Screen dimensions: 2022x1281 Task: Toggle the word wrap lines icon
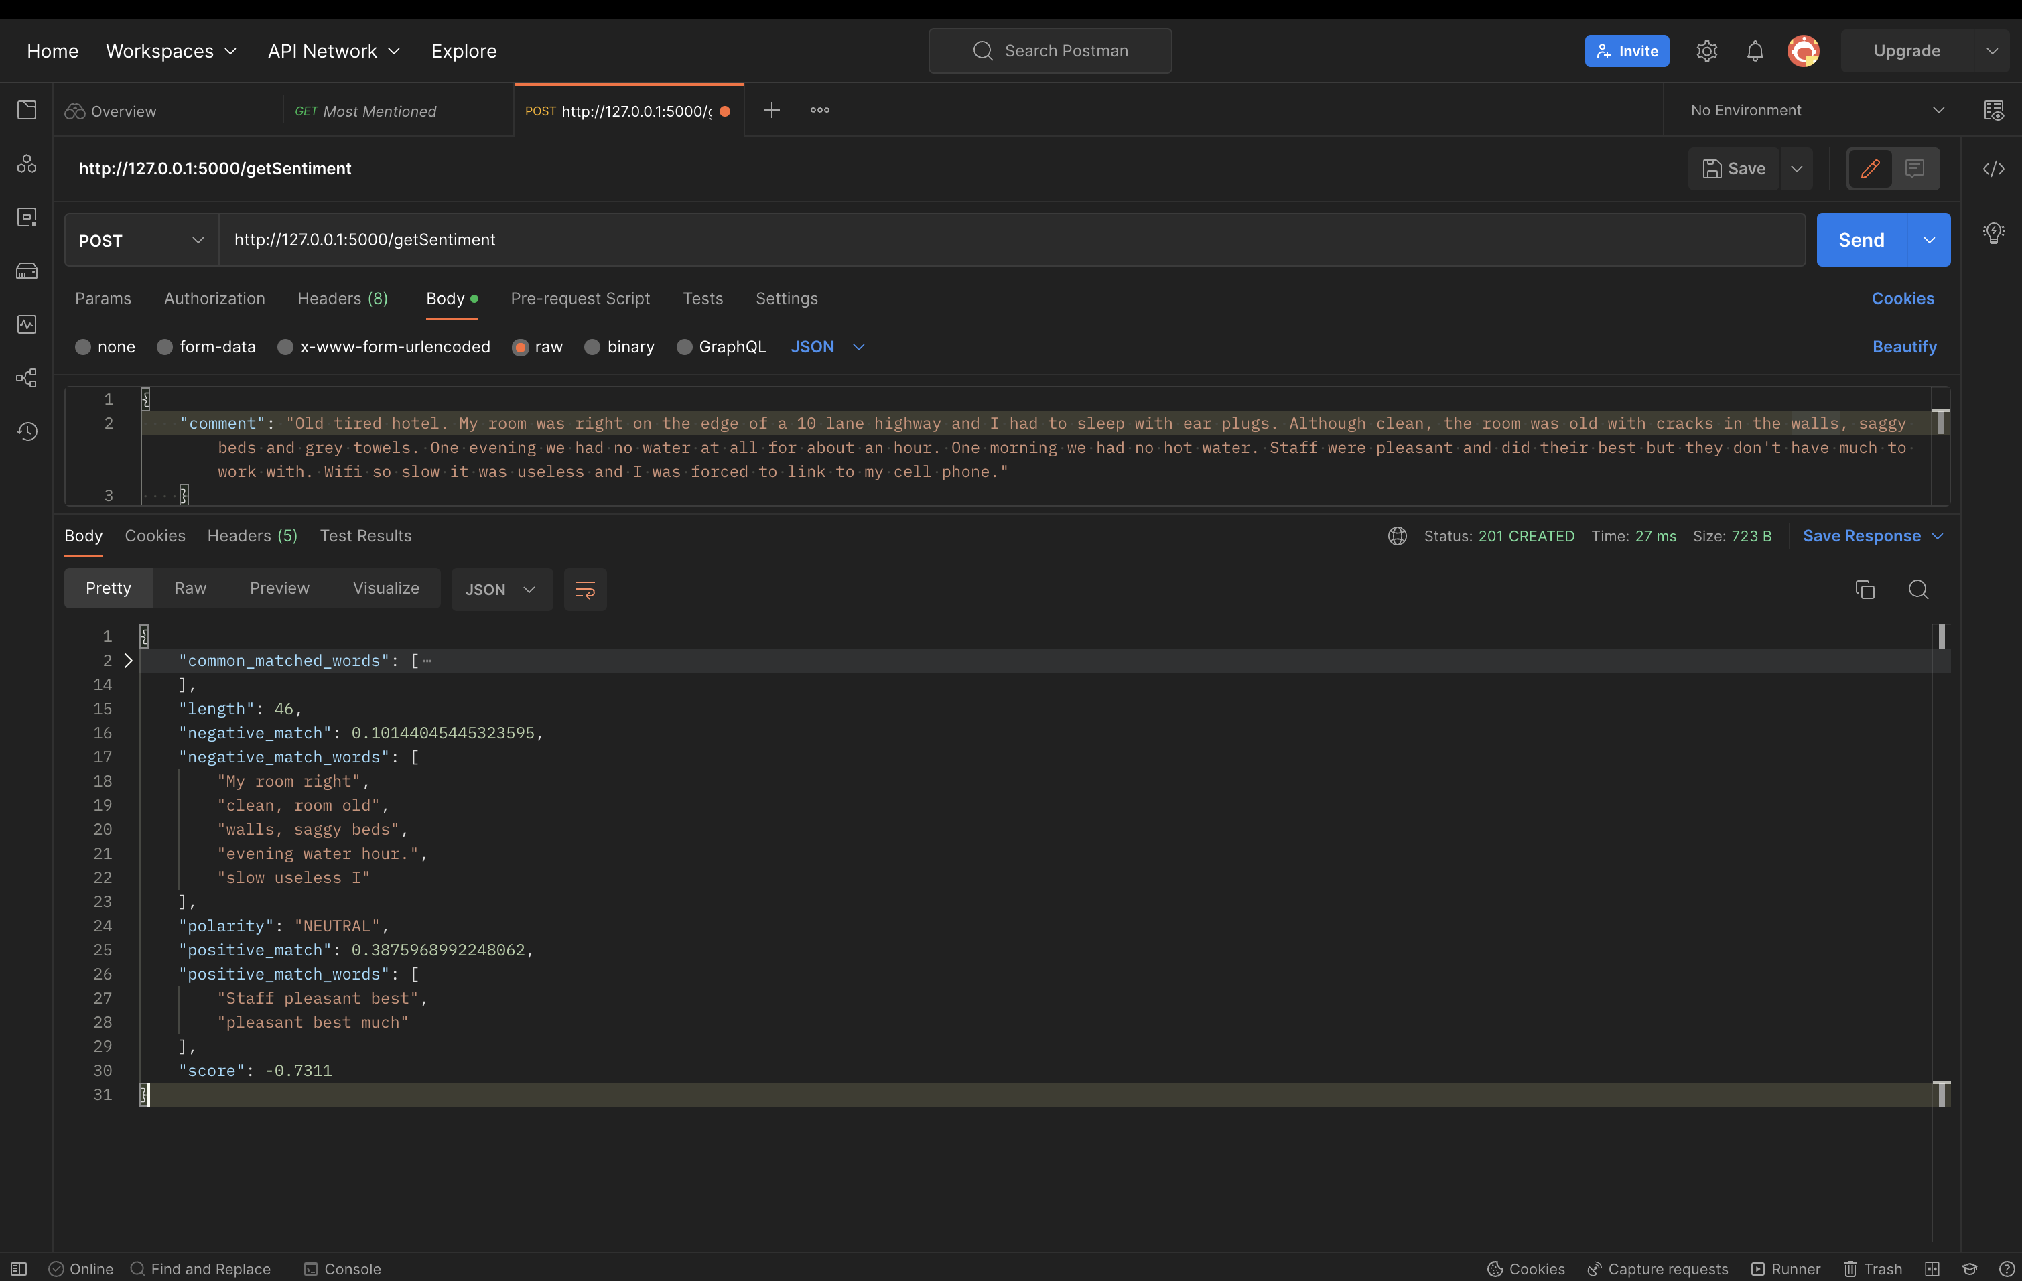coord(586,590)
